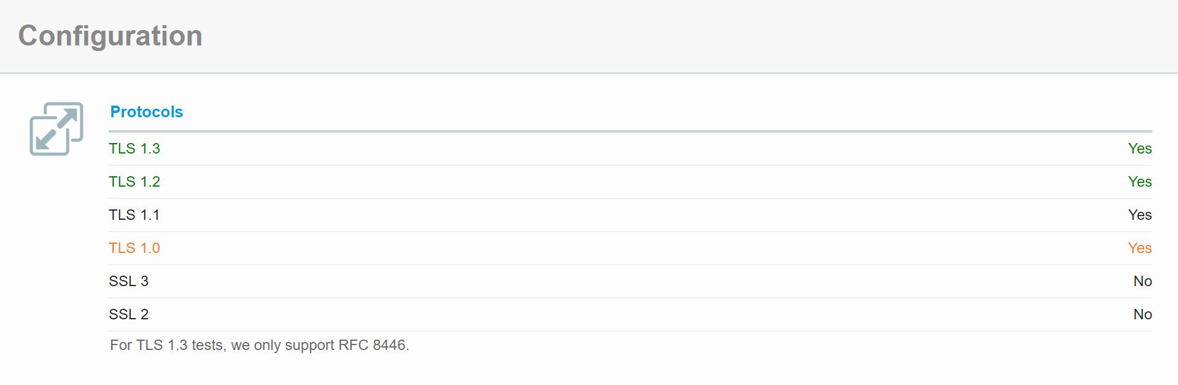Click the TLS 1.2 protocol label
Image resolution: width=1178 pixels, height=385 pixels.
(134, 182)
